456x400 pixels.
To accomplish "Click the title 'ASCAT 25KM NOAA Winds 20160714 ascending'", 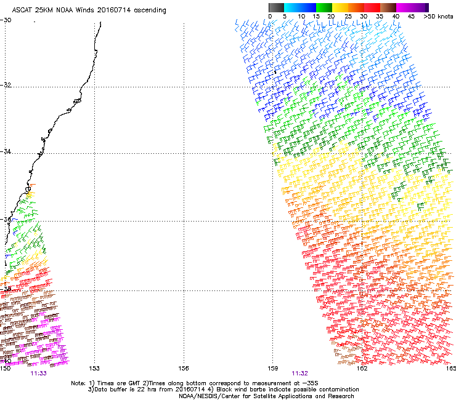I will (89, 10).
